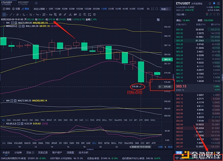This screenshot has height=161, width=223.
Task: Select the 4小时 timeframe
Action: point(125,9)
